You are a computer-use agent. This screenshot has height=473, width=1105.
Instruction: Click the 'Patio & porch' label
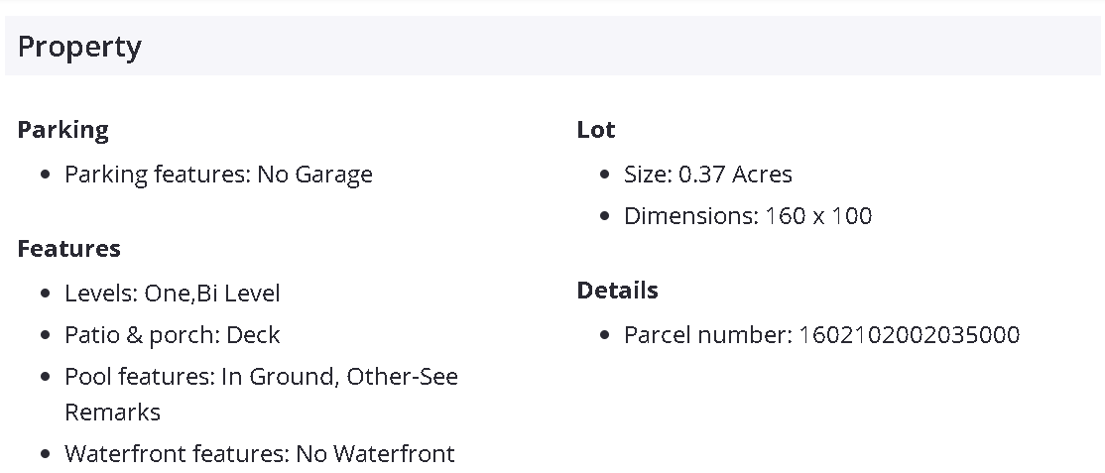pyautogui.click(x=142, y=335)
